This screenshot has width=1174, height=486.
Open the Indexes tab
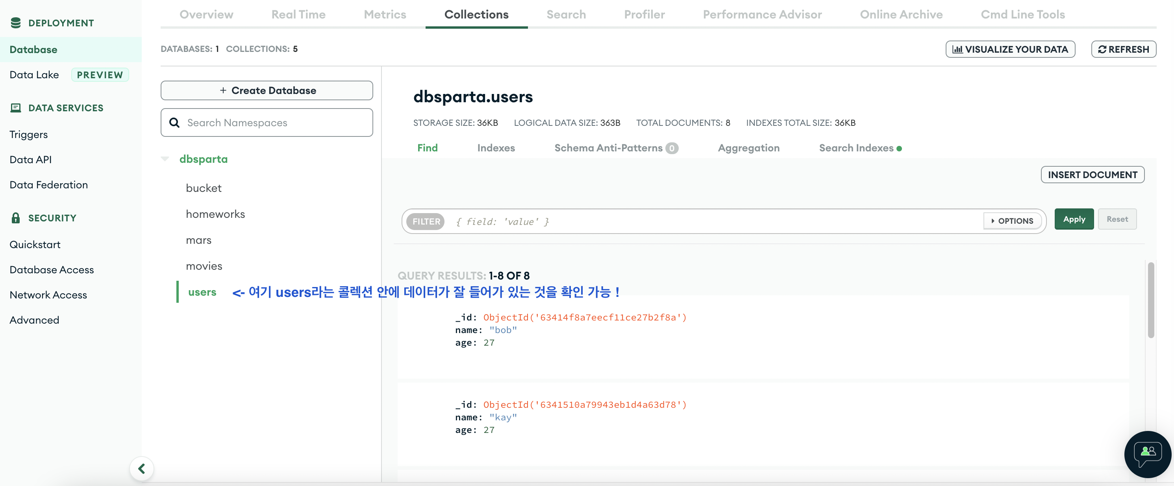point(496,148)
